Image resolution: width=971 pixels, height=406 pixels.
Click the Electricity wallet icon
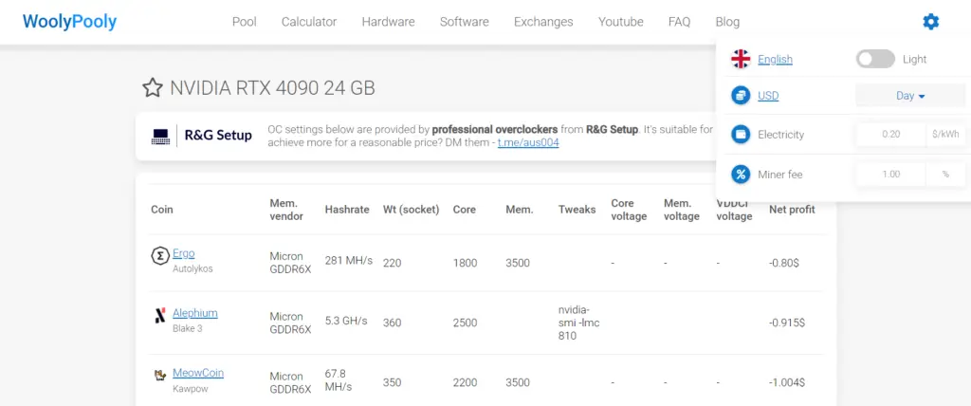click(740, 135)
